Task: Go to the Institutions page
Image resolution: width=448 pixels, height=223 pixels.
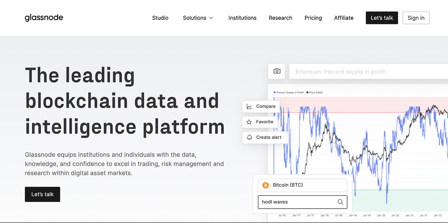Action: 242,18
